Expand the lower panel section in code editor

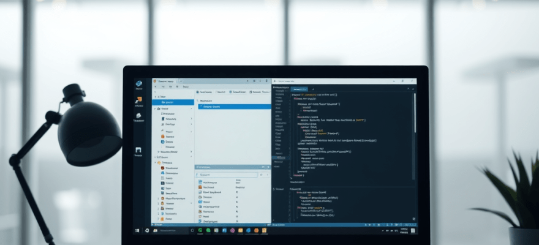(x=274, y=189)
